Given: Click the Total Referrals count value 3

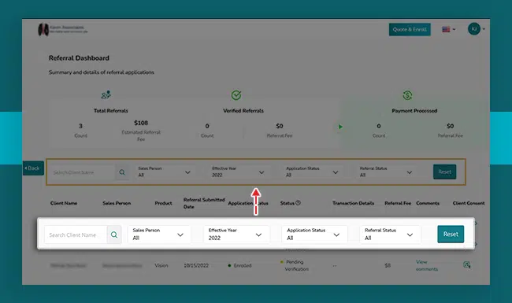Looking at the screenshot, I should coord(80,126).
